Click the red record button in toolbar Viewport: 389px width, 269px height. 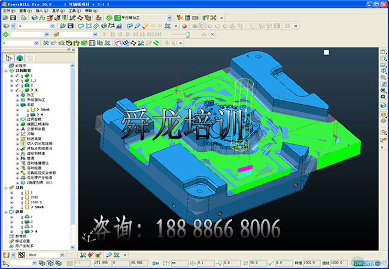(x=184, y=26)
